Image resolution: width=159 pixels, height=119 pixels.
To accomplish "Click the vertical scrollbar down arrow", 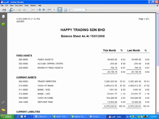I will [158, 113].
